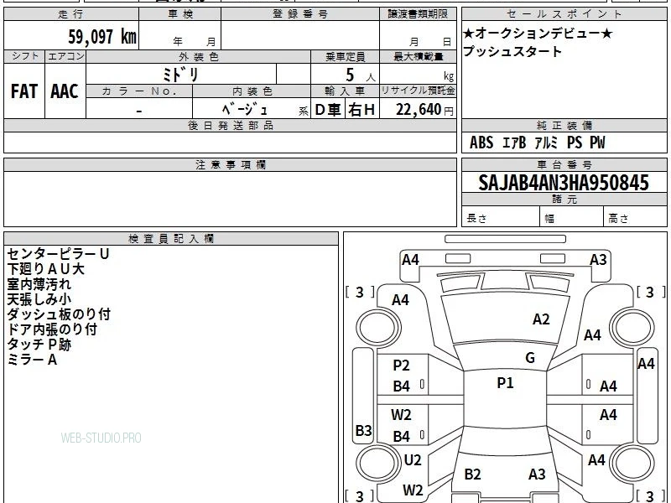Click the カラーNo. header

coord(139,91)
